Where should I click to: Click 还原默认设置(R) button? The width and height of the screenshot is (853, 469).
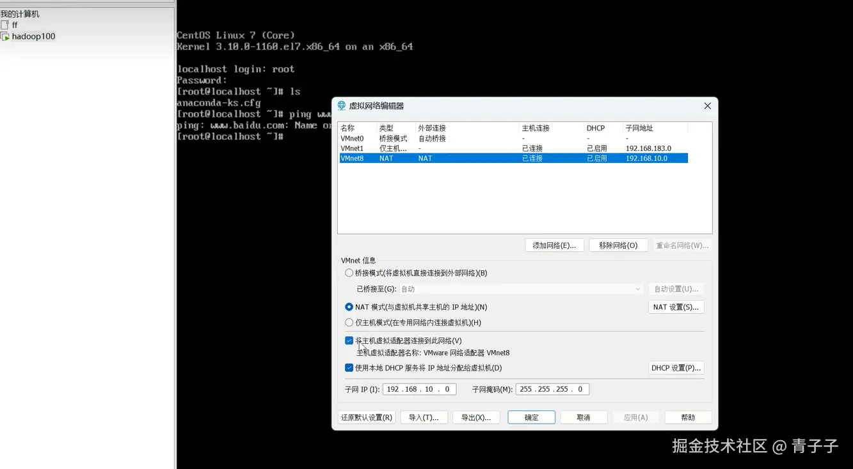pos(367,417)
